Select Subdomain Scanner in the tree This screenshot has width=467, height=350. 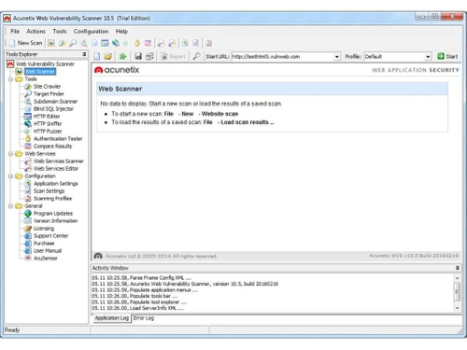pyautogui.click(x=55, y=102)
